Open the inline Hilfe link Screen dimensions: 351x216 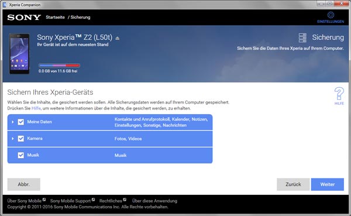[36, 108]
